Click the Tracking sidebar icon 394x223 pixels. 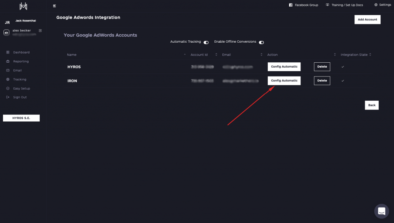(x=8, y=79)
